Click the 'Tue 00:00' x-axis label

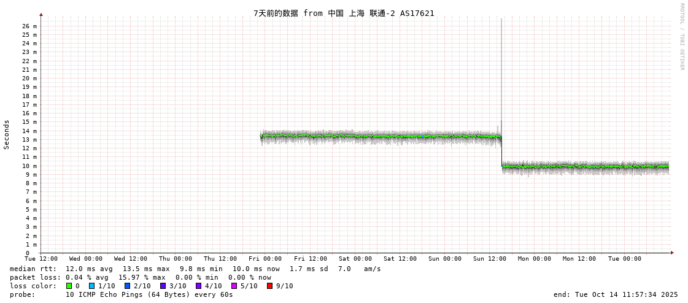point(625,259)
